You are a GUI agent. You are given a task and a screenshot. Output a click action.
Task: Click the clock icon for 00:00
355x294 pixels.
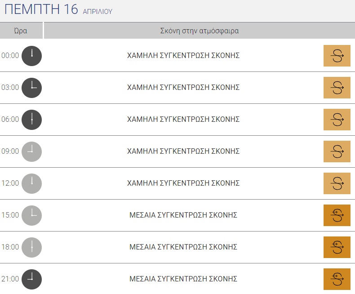(x=31, y=56)
